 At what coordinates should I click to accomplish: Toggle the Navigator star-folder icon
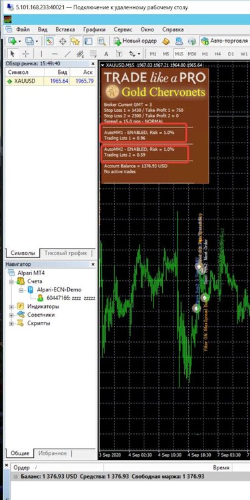[75, 41]
